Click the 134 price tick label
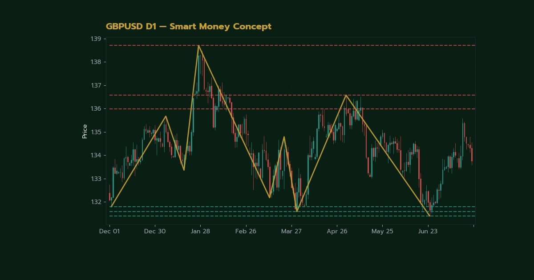This screenshot has width=534, height=280. pos(96,155)
